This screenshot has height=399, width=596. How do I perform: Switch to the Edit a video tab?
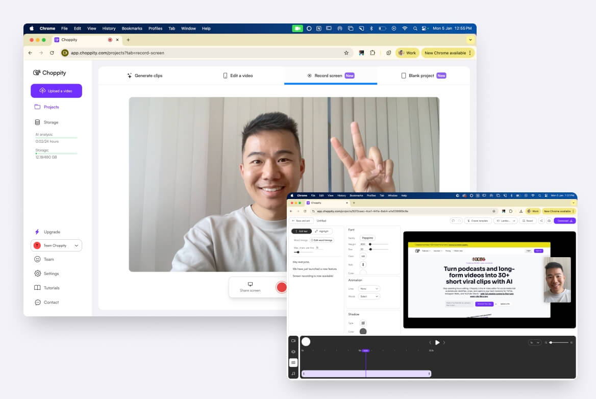pyautogui.click(x=238, y=76)
